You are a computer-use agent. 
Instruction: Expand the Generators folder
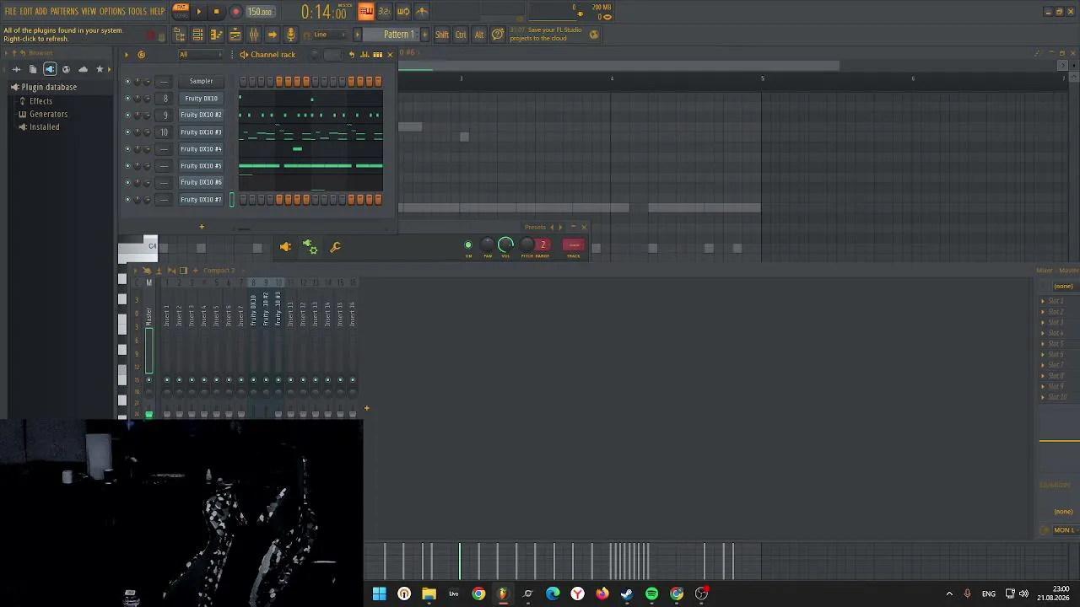pos(48,114)
